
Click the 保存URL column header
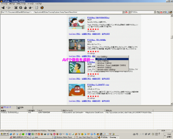pyautogui.click(x=129, y=110)
